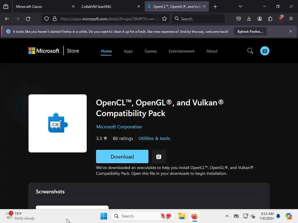Open the Firefox account menu
This screenshot has width=298, height=223.
coord(260,19)
